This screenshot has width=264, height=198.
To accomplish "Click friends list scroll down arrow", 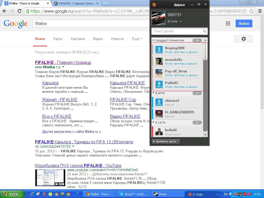I will (205, 135).
